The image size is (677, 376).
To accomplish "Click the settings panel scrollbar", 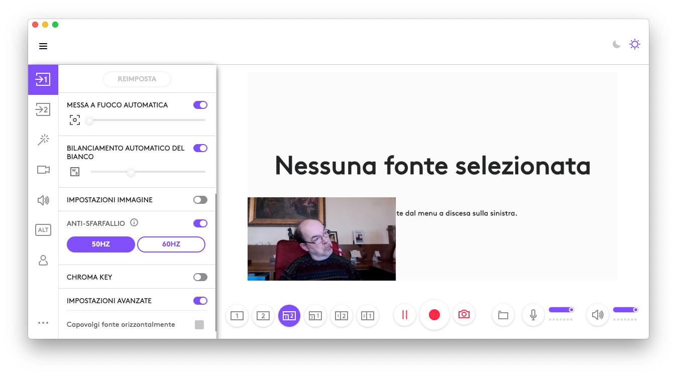I will click(x=216, y=263).
